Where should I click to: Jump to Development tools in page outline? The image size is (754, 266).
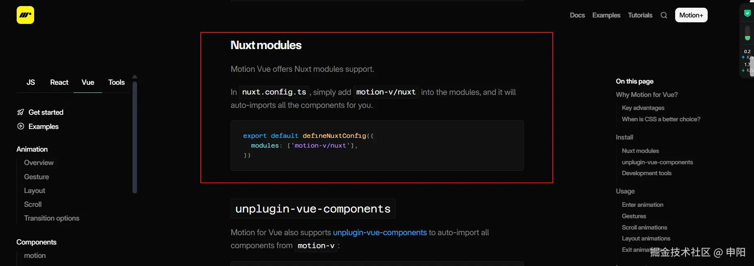(x=646, y=173)
